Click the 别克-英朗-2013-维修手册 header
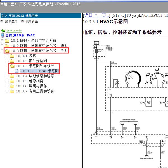168x168 pixels. coord(41,16)
